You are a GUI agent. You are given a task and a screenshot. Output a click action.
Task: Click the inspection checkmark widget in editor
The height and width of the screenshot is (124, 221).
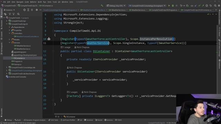point(209,14)
